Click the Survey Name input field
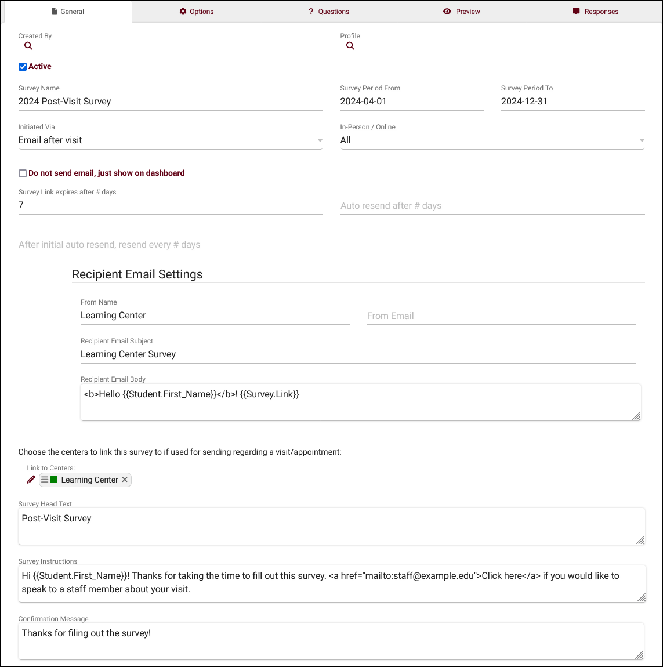This screenshot has height=667, width=663. click(x=170, y=101)
